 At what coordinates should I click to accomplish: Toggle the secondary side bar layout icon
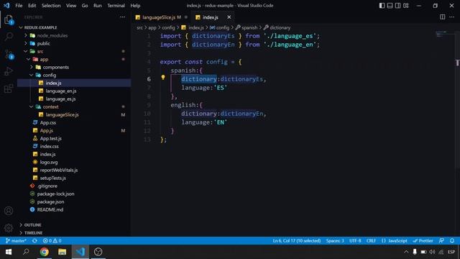tap(397, 6)
